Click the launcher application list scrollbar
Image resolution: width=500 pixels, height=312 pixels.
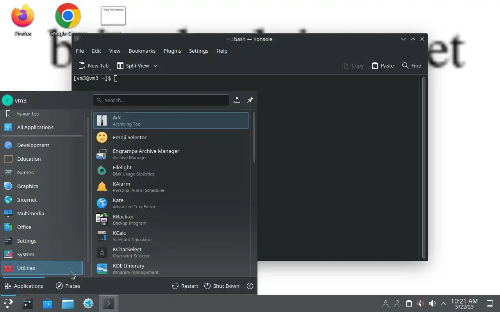pyautogui.click(x=254, y=137)
